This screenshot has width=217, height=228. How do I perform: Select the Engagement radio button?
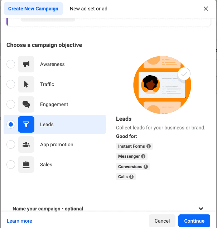click(x=11, y=105)
